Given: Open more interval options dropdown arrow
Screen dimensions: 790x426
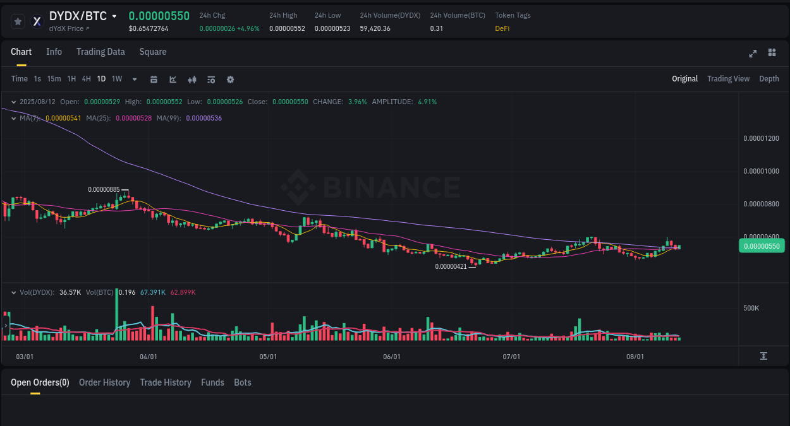Looking at the screenshot, I should click(134, 79).
